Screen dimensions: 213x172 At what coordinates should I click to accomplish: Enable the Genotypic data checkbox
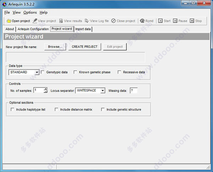tap(43, 72)
